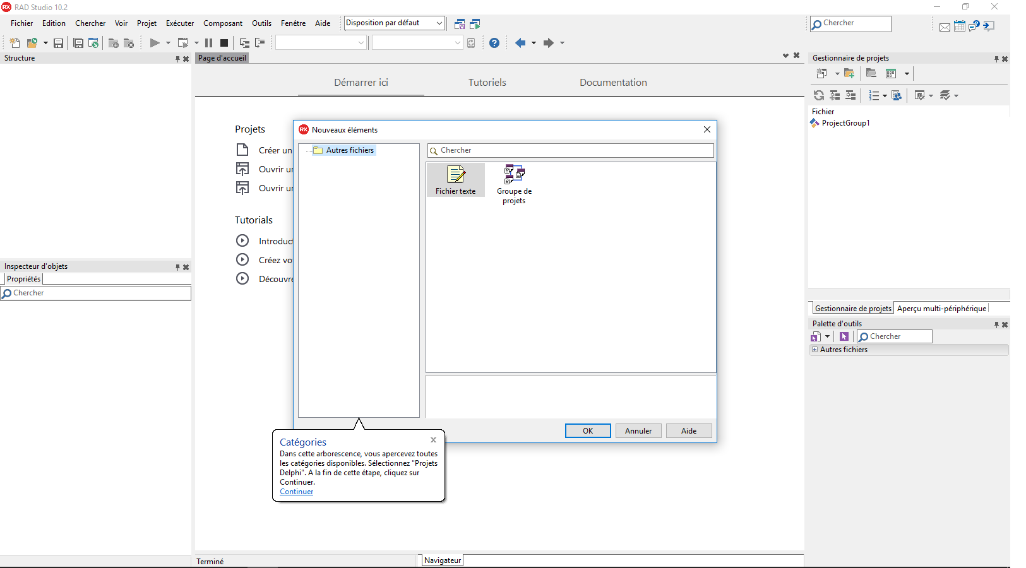Click the Collapse all tree icon in project manager
The image size is (1026, 568).
[850, 95]
